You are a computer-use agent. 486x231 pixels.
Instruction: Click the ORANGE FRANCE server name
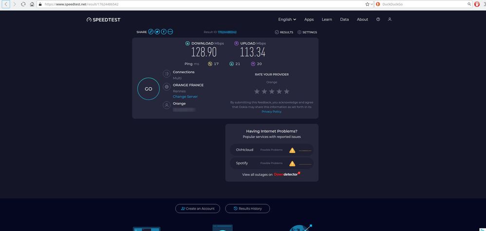tap(188, 85)
